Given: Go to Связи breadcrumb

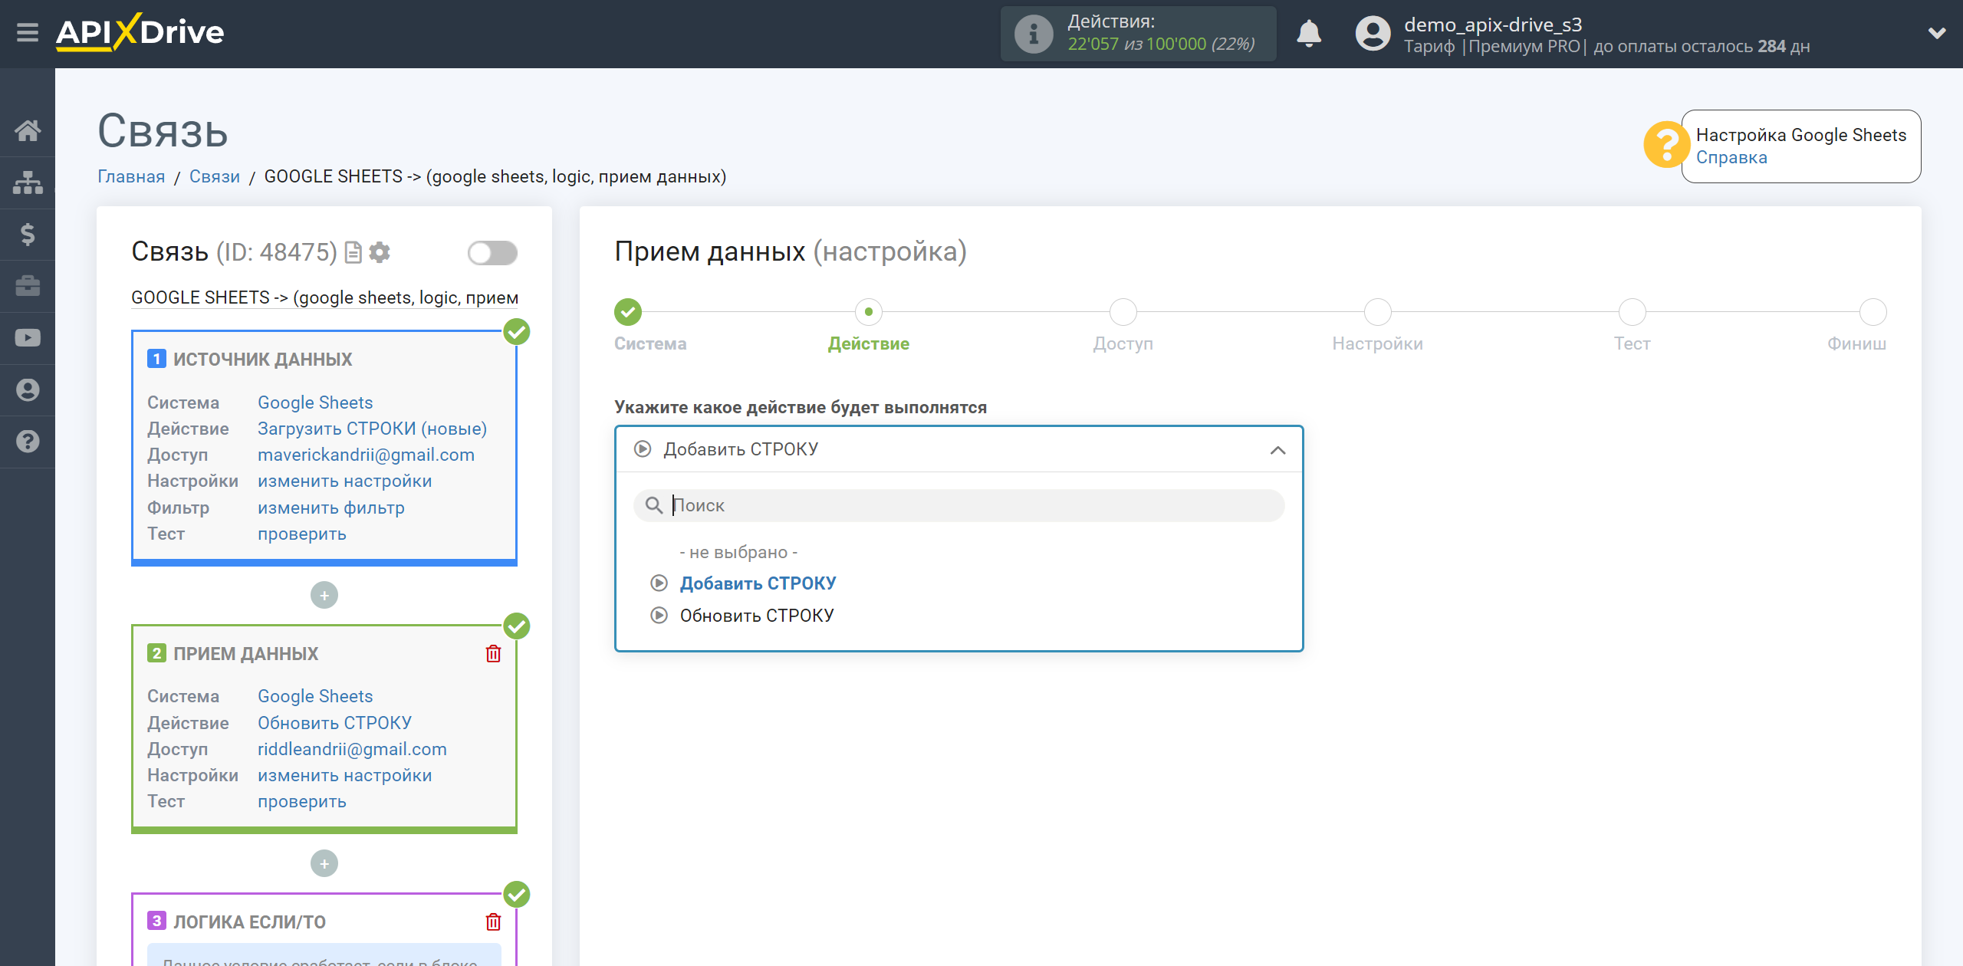Looking at the screenshot, I should click(215, 176).
